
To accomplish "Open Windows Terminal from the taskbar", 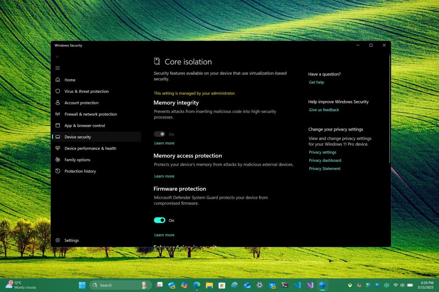I will 285,285.
